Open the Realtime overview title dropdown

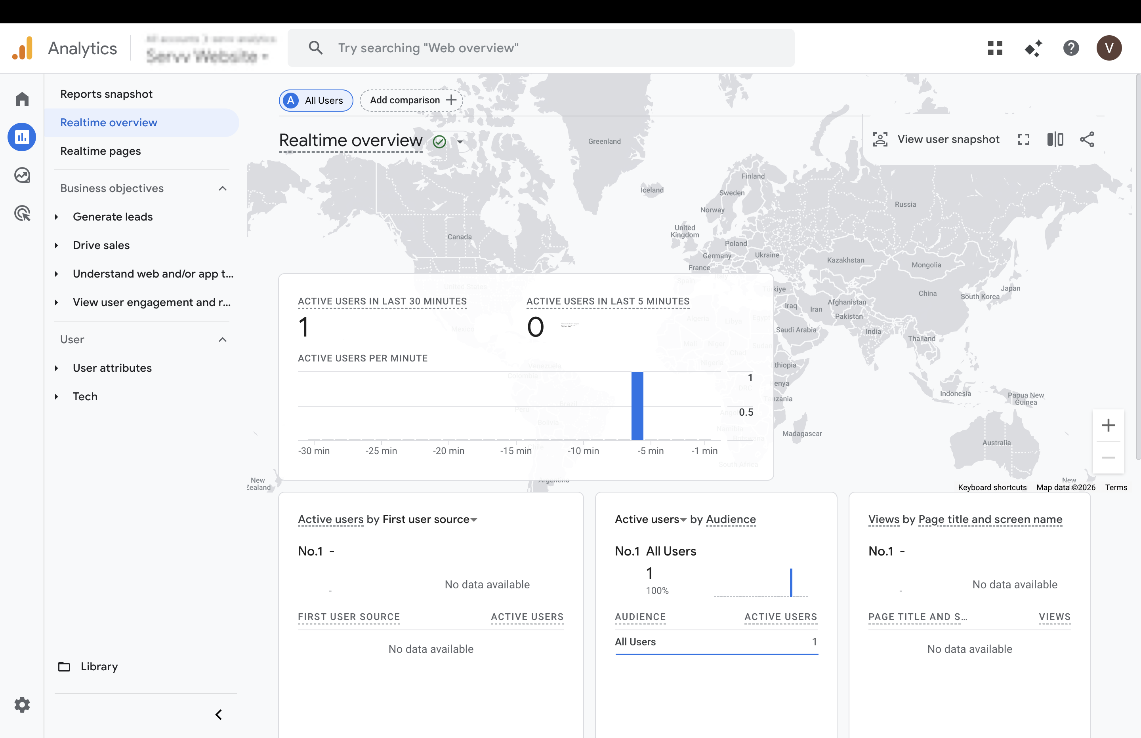[460, 142]
